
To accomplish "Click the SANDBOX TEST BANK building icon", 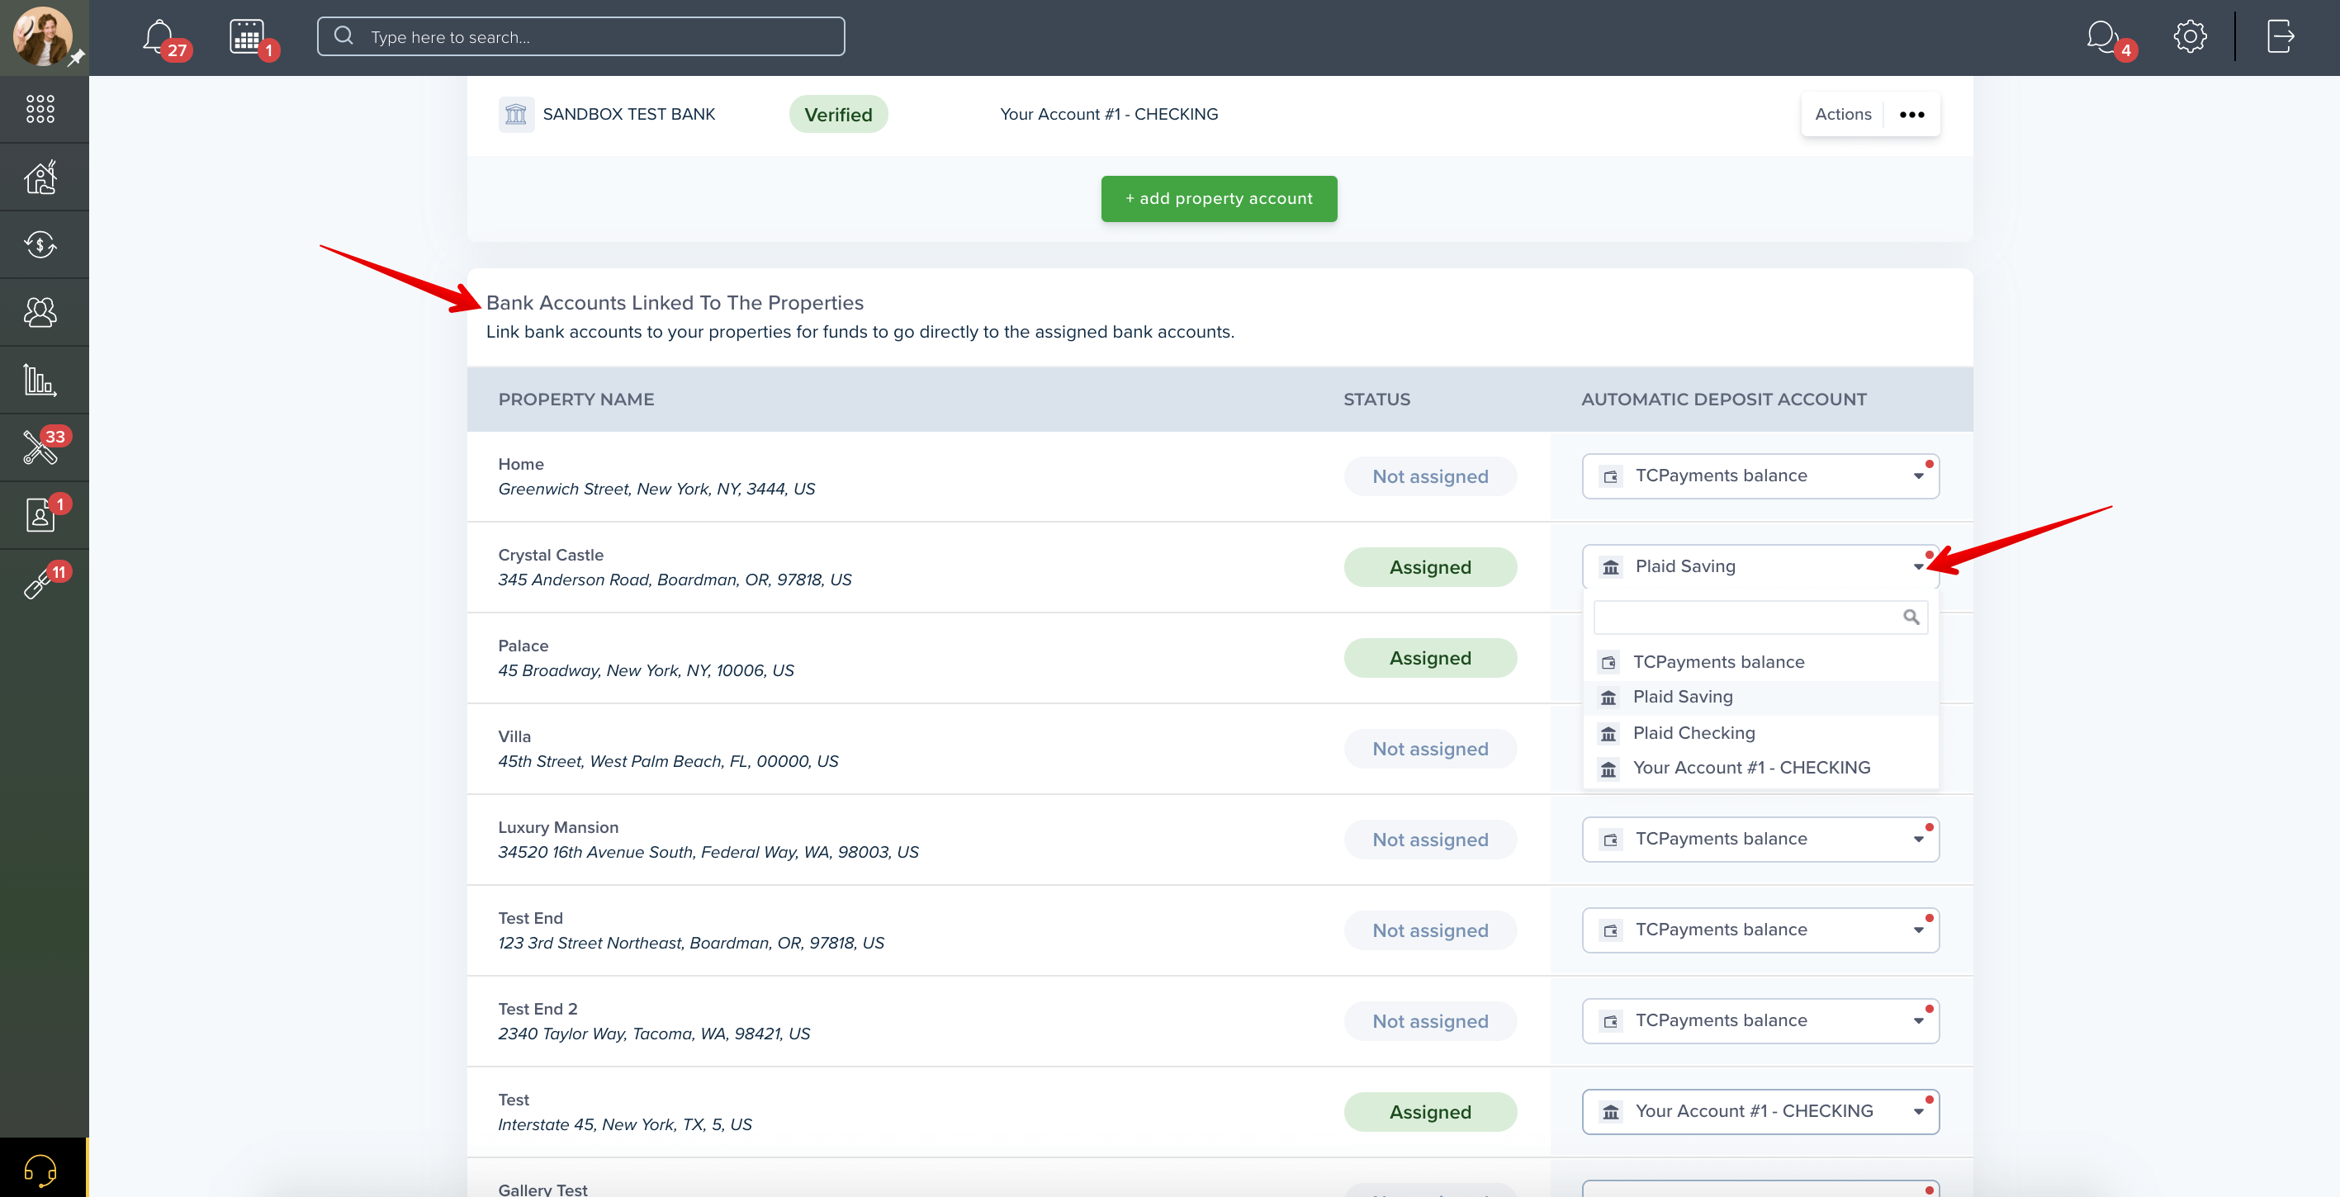I will [x=516, y=115].
